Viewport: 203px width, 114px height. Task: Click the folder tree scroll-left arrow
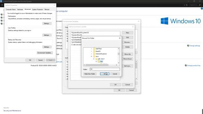tap(84, 65)
